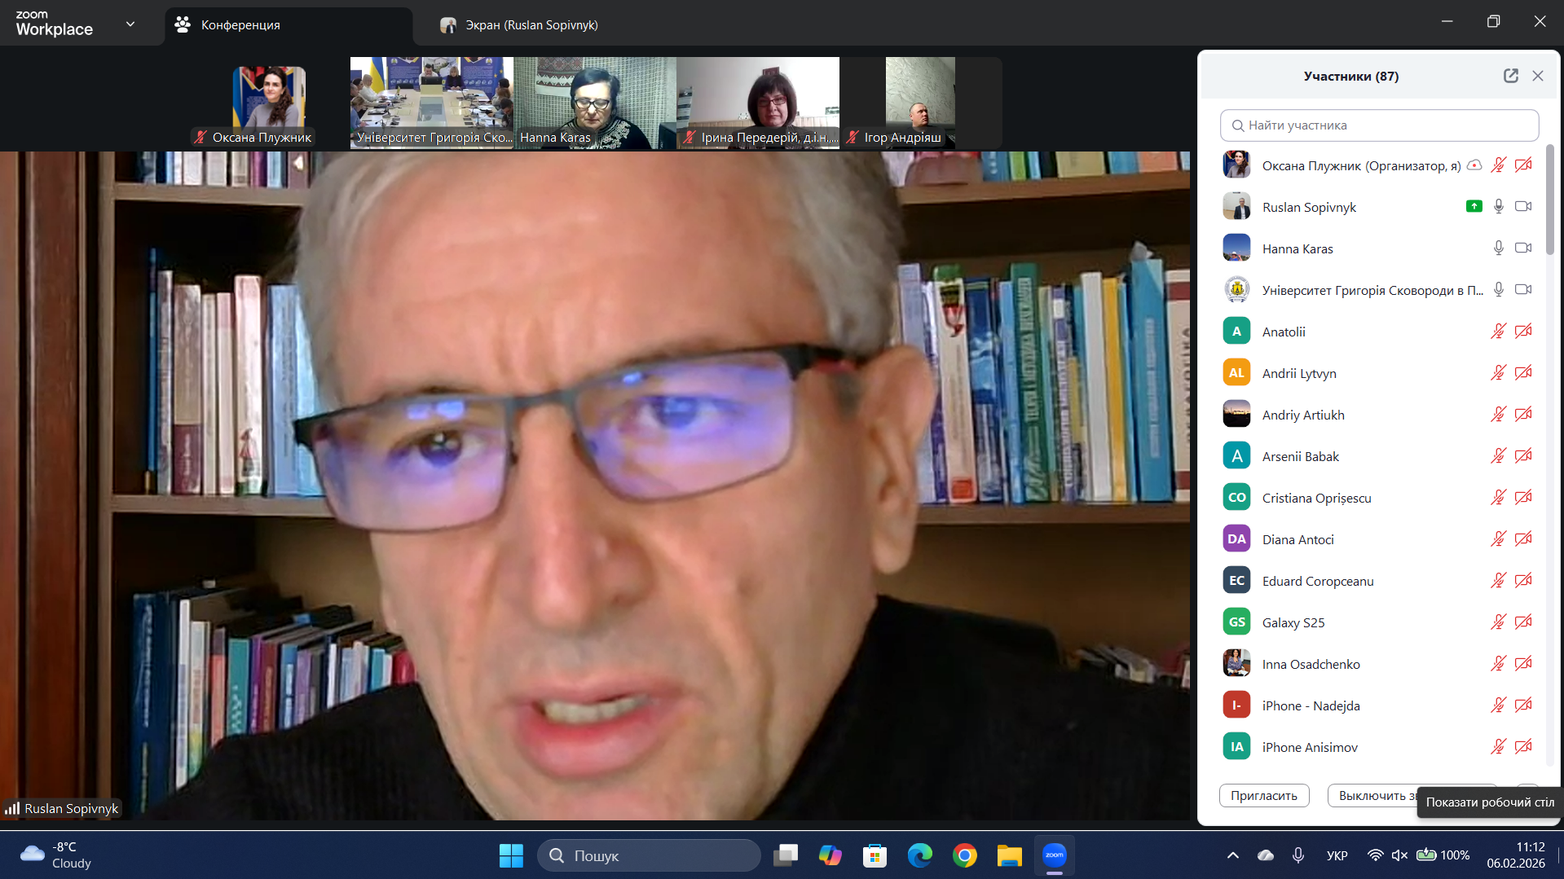
Task: Click muted mic icon for iPhone Anisimov
Action: 1498,747
